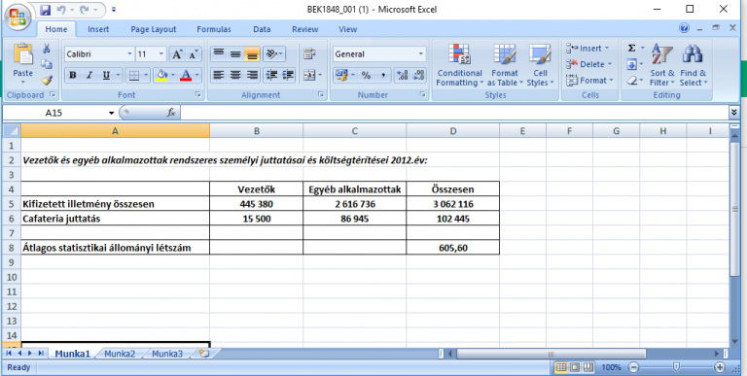Click the Paste clipboard icon
The width and height of the screenshot is (747, 376).
(23, 54)
